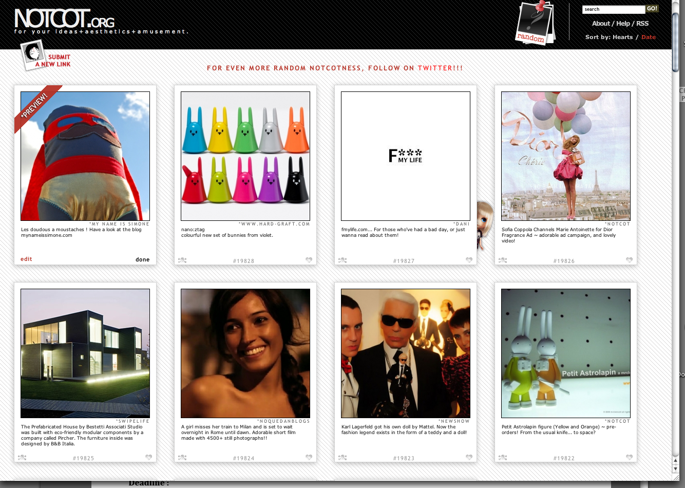Screen dimensions: 685x488
Task: Open the About page
Action: [601, 24]
